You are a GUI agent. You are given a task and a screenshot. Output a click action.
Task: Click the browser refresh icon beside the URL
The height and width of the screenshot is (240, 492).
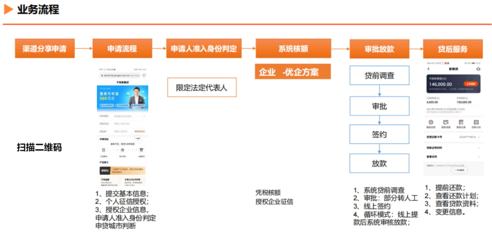pyautogui.click(x=144, y=75)
